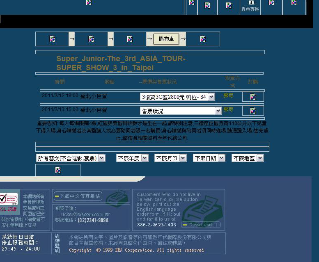This screenshot has height=262, width=319.
Task: Click the fax number 886-2-2659-1403
Action: tap(156, 225)
